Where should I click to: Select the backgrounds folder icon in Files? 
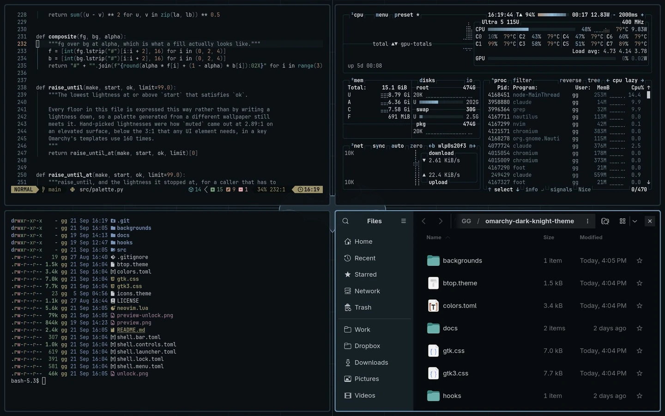click(433, 261)
